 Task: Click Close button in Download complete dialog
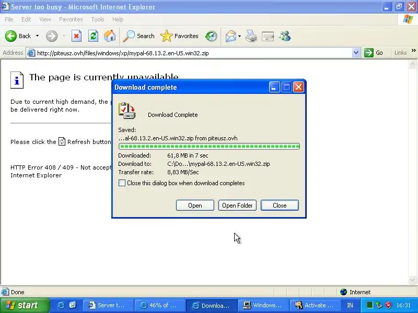[280, 205]
